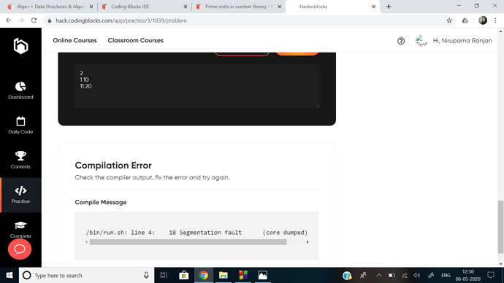
Task: Close the Hackerblocks tab
Action: (x=373, y=7)
